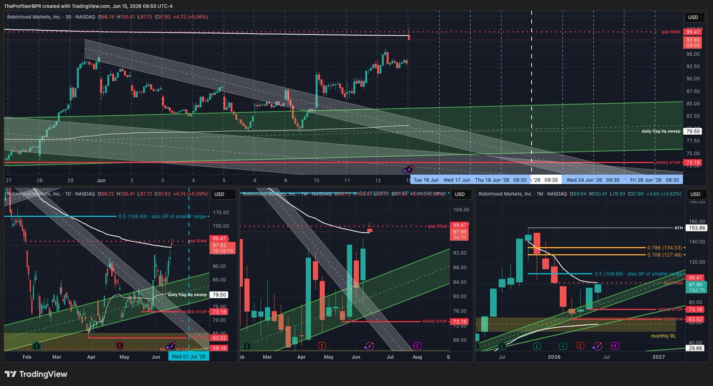Click the daily chart title Robinhood Markets, Inc. · 1D
The width and height of the screenshot is (713, 386).
coord(39,194)
